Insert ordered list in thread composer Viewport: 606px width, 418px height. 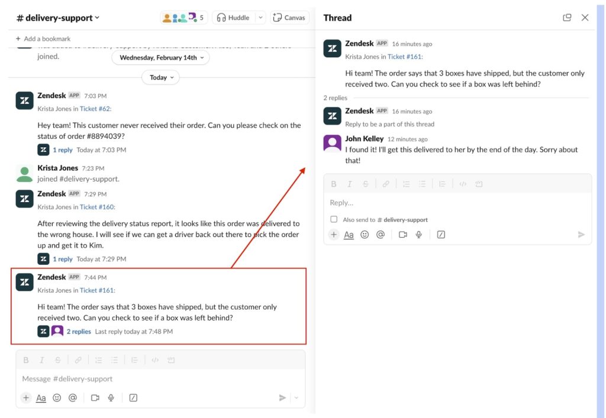(406, 184)
